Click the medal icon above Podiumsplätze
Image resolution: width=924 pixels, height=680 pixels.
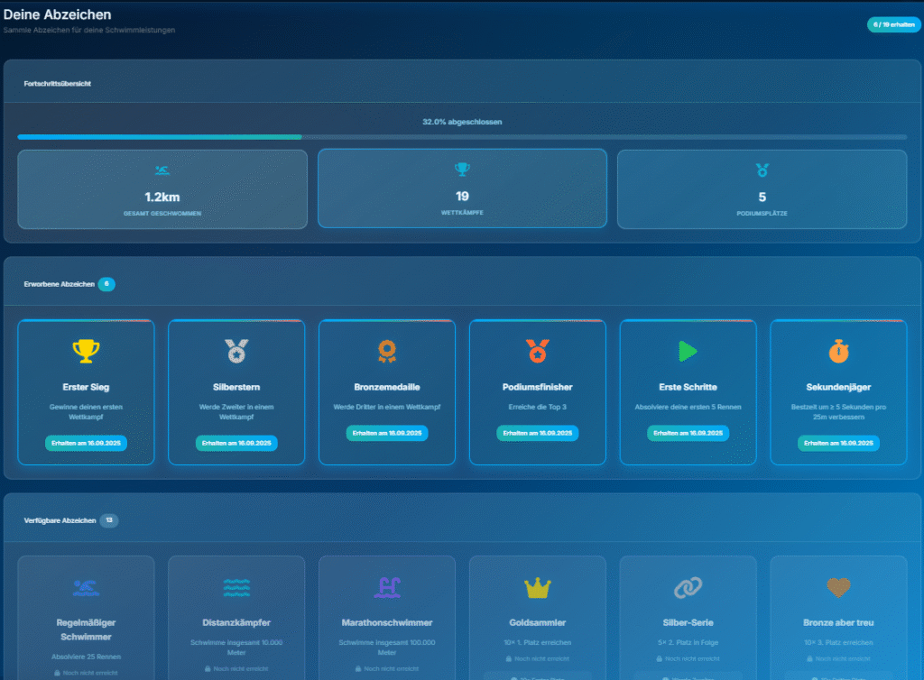click(x=762, y=170)
